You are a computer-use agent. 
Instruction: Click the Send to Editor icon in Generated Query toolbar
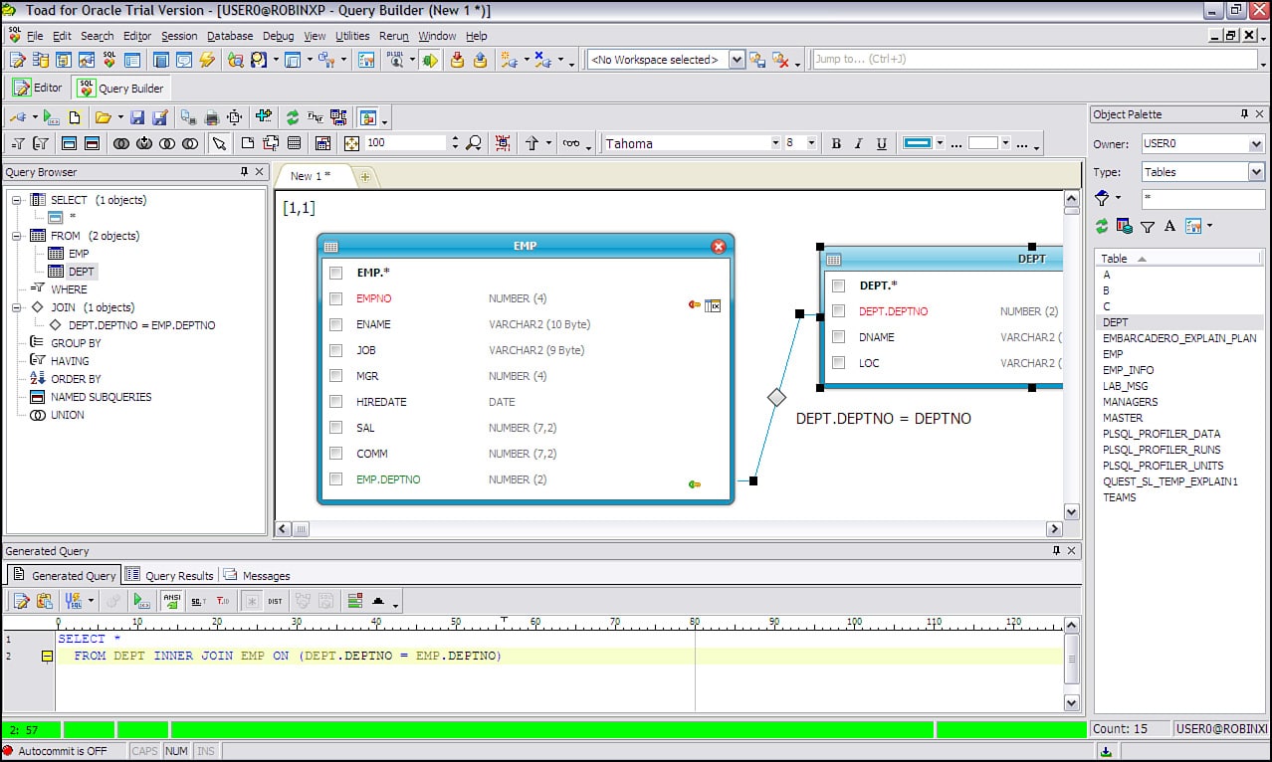click(21, 601)
